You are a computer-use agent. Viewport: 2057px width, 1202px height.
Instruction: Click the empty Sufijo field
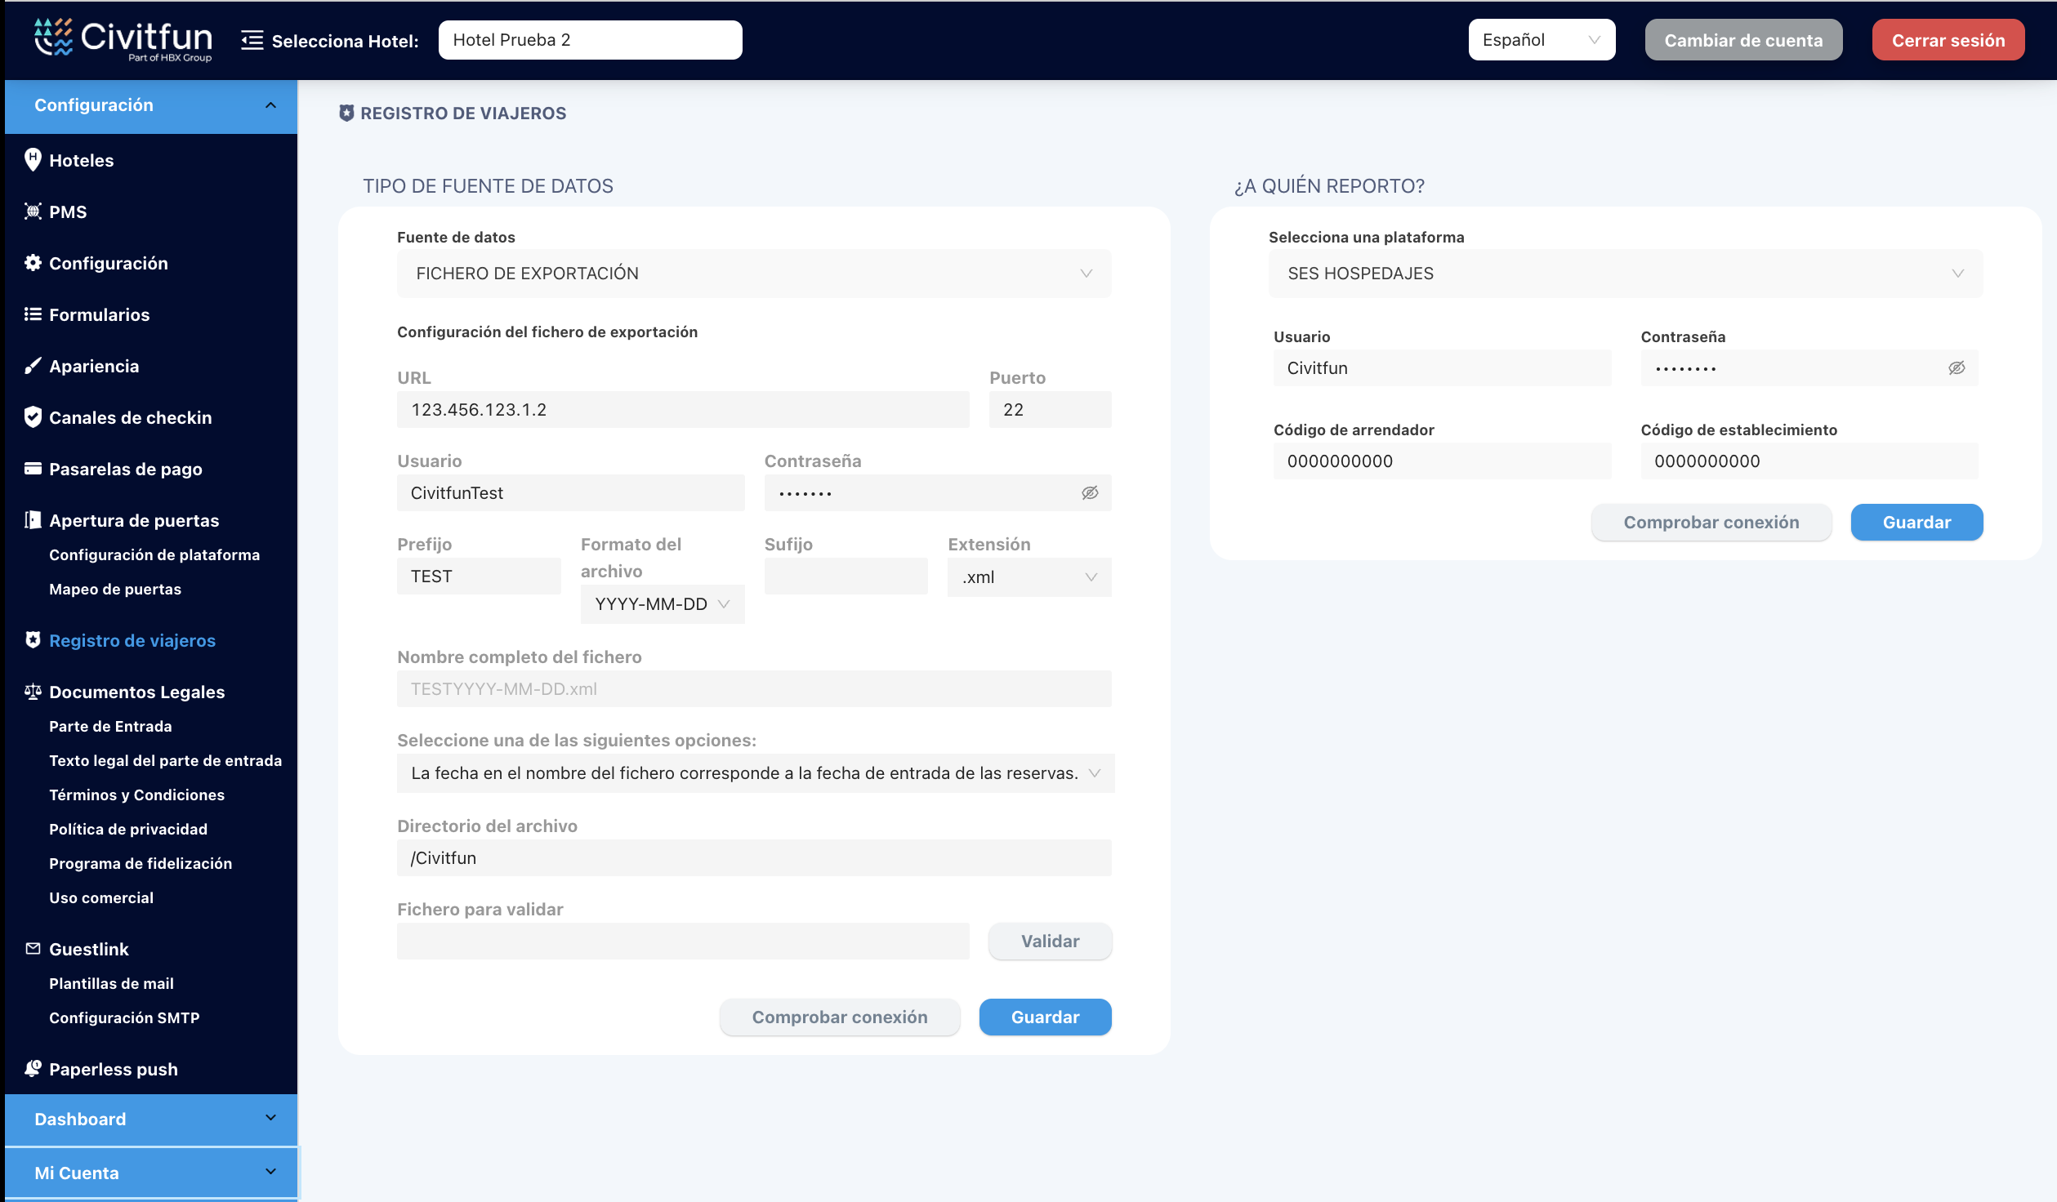tap(846, 577)
